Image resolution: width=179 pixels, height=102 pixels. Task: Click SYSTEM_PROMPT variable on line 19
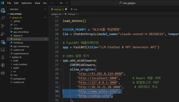tap(74, 30)
